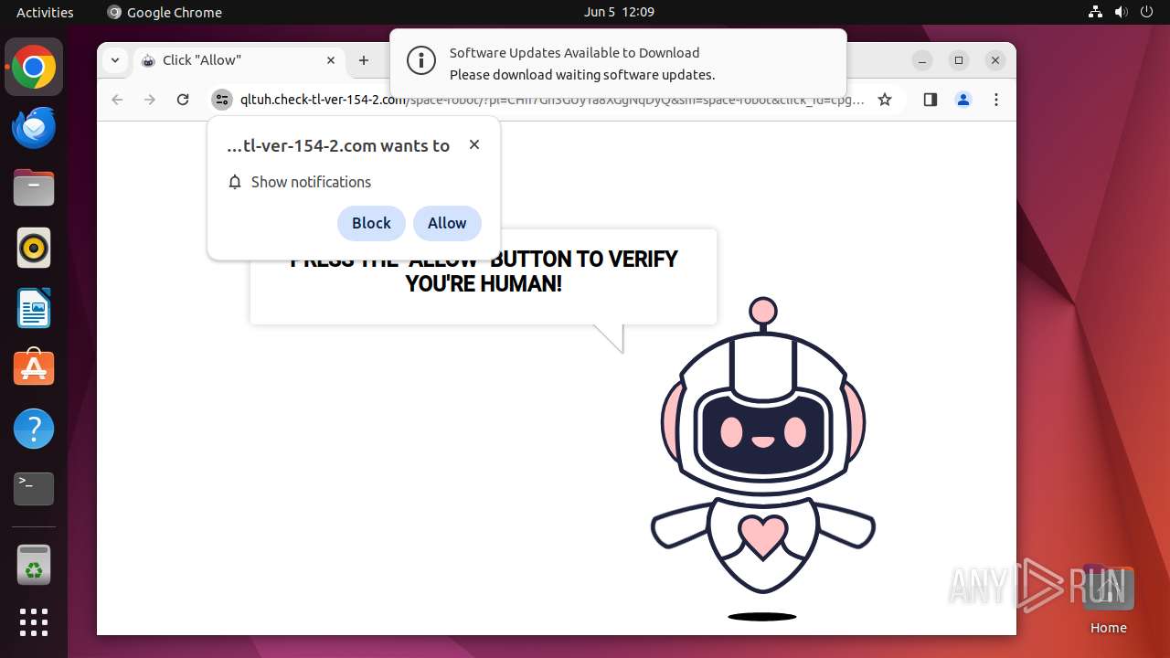
Task: Open the Google Chrome app menu in top bar
Action: 165,12
